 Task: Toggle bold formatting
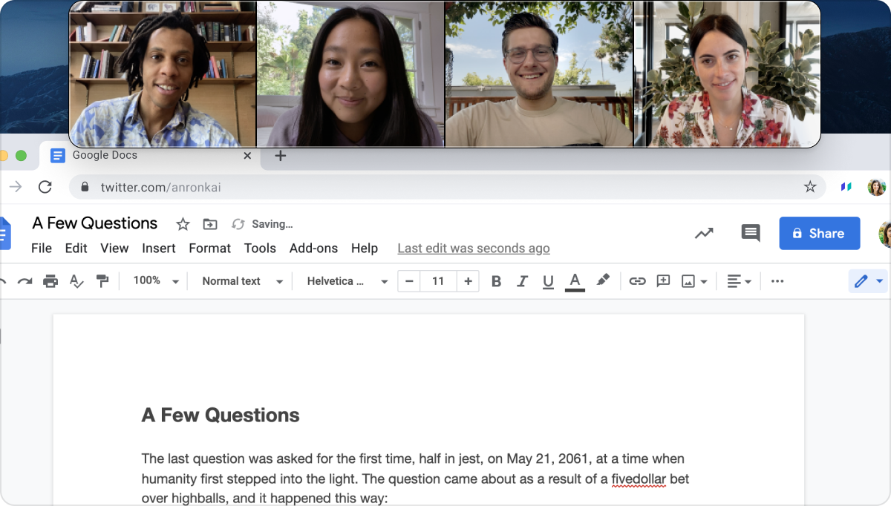tap(497, 281)
